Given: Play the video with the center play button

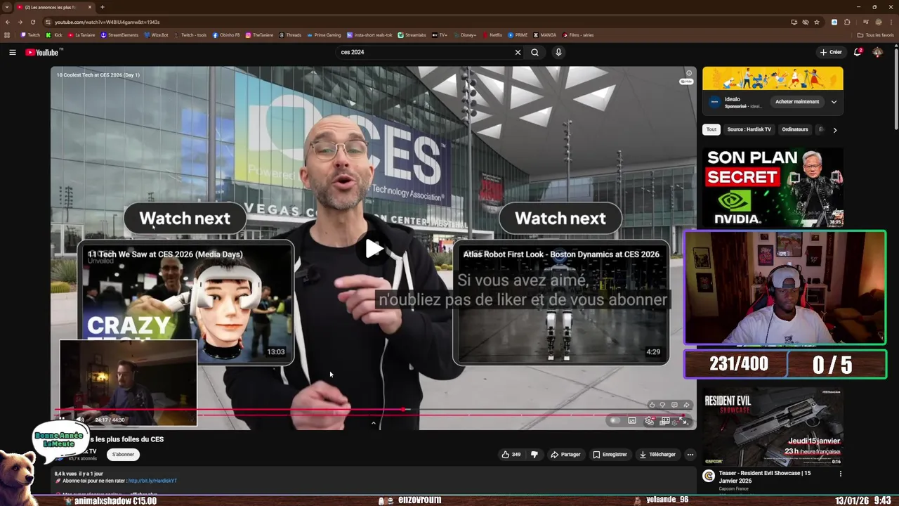Looking at the screenshot, I should tap(374, 248).
